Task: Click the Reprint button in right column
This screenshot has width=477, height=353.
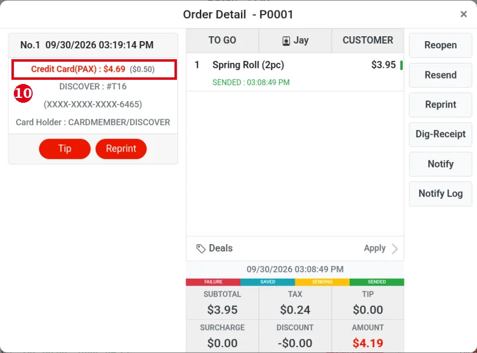Action: (441, 105)
